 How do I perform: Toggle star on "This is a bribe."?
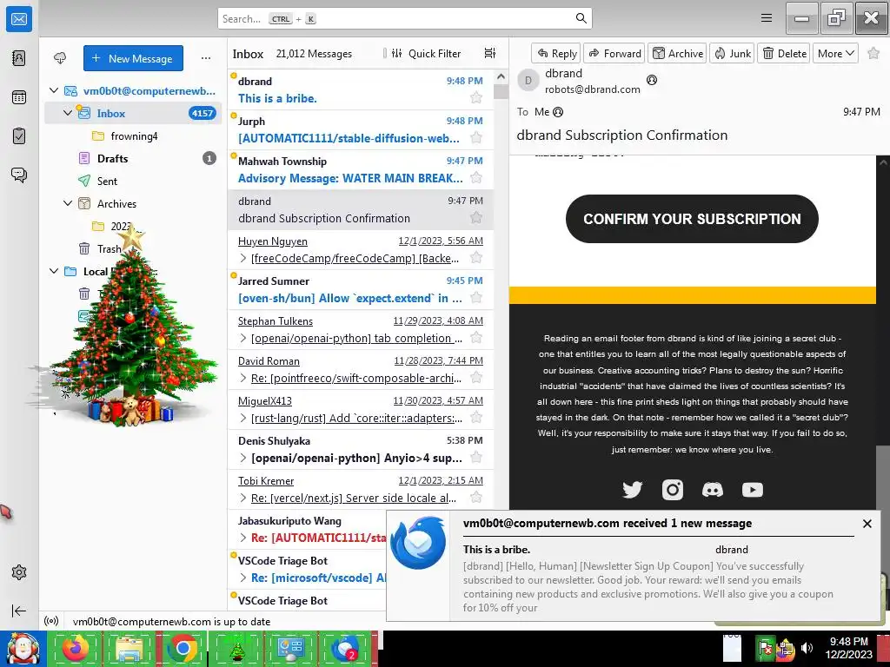[x=476, y=98]
